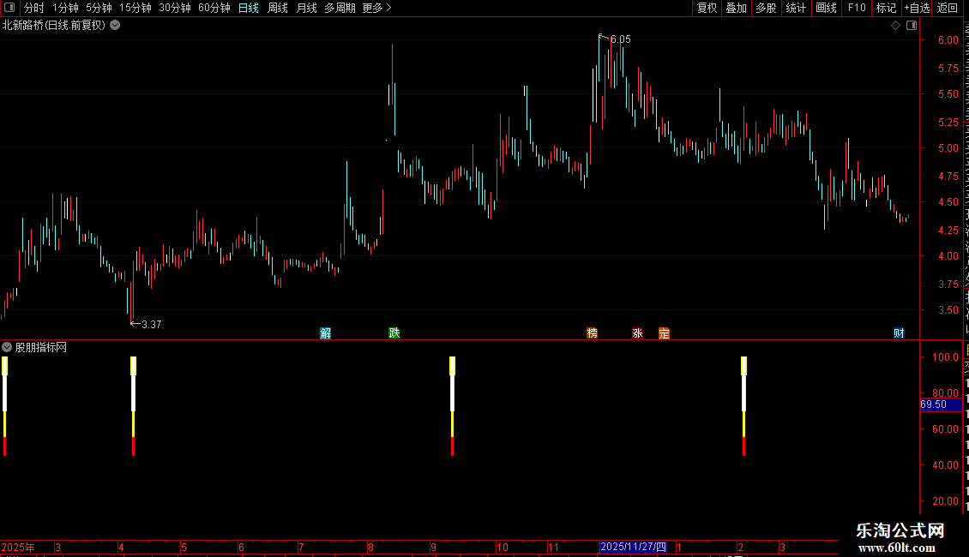Click the 返回 back button
The height and width of the screenshot is (557, 969).
coord(948,8)
